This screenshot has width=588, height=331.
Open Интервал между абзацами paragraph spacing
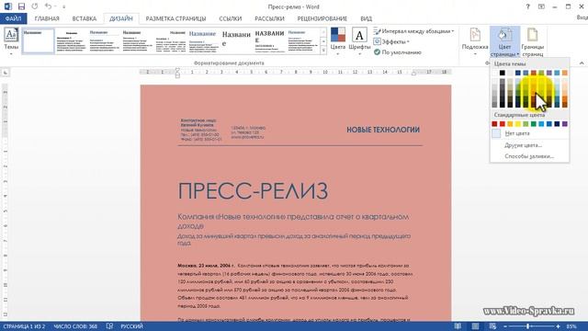click(x=413, y=31)
